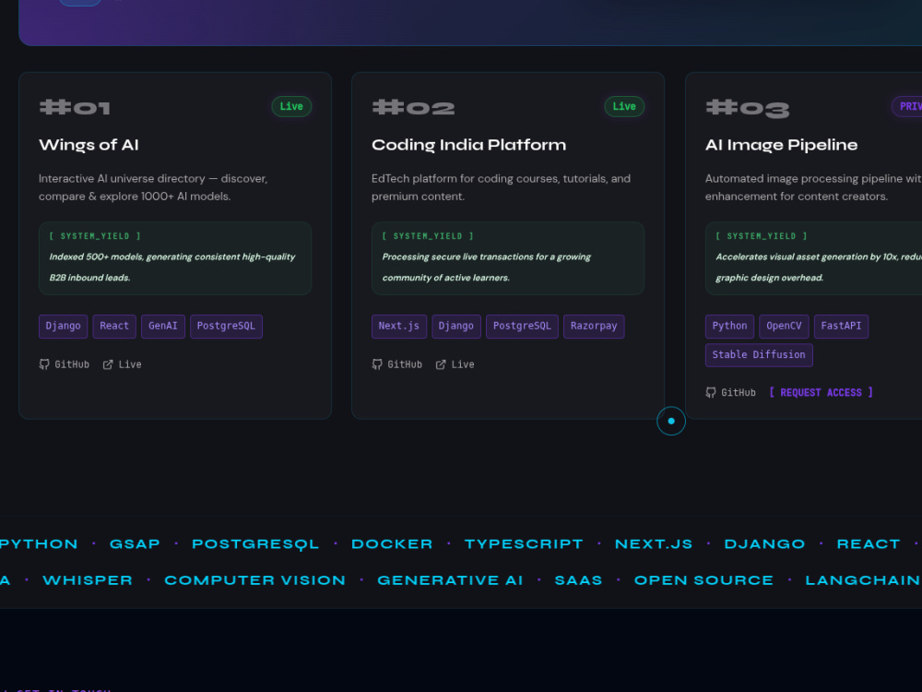Click Live status badge on Wings of AI card
Image resolution: width=922 pixels, height=692 pixels.
pyautogui.click(x=291, y=106)
